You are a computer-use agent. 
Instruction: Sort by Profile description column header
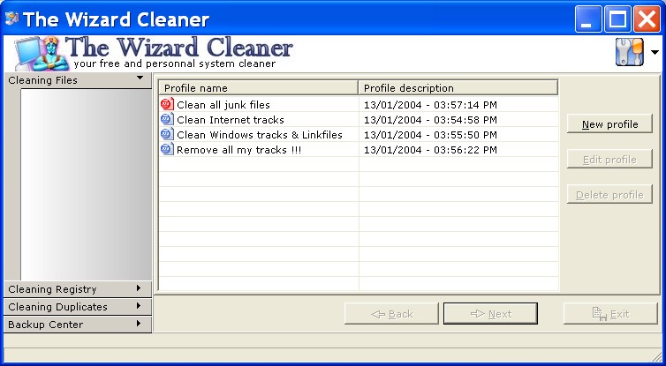pos(458,88)
